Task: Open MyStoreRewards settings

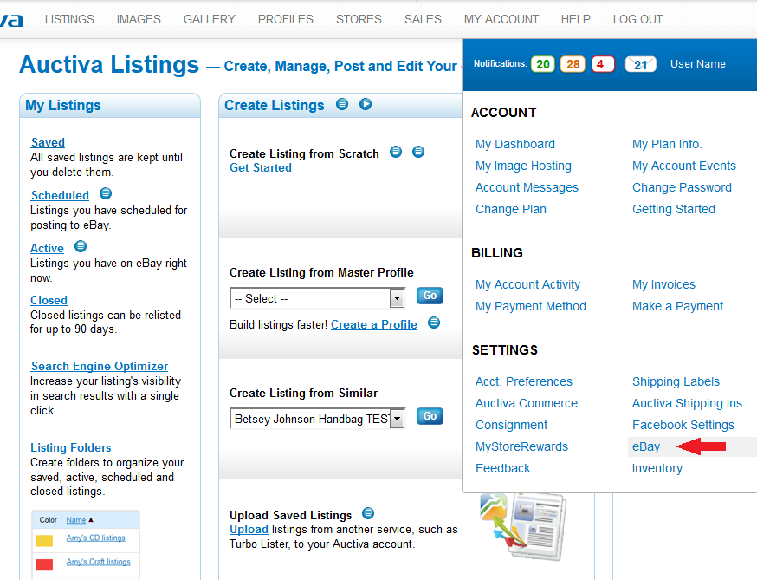Action: (x=521, y=447)
